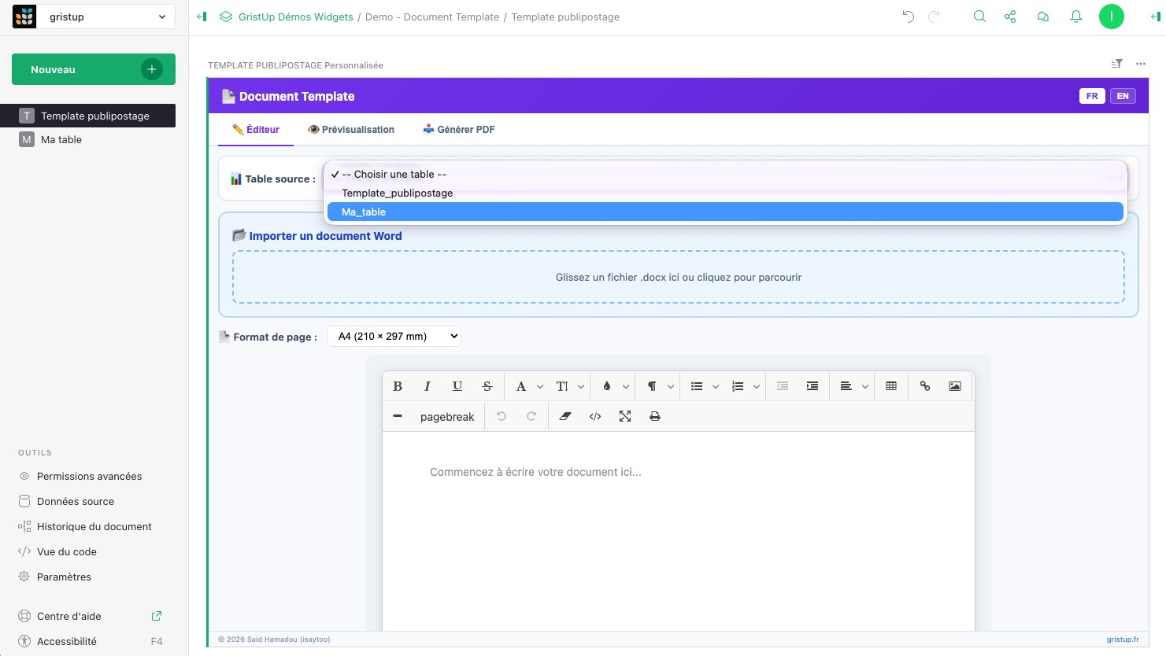Switch to the Prévisualisation tab
This screenshot has height=656, width=1166.
[x=351, y=130]
